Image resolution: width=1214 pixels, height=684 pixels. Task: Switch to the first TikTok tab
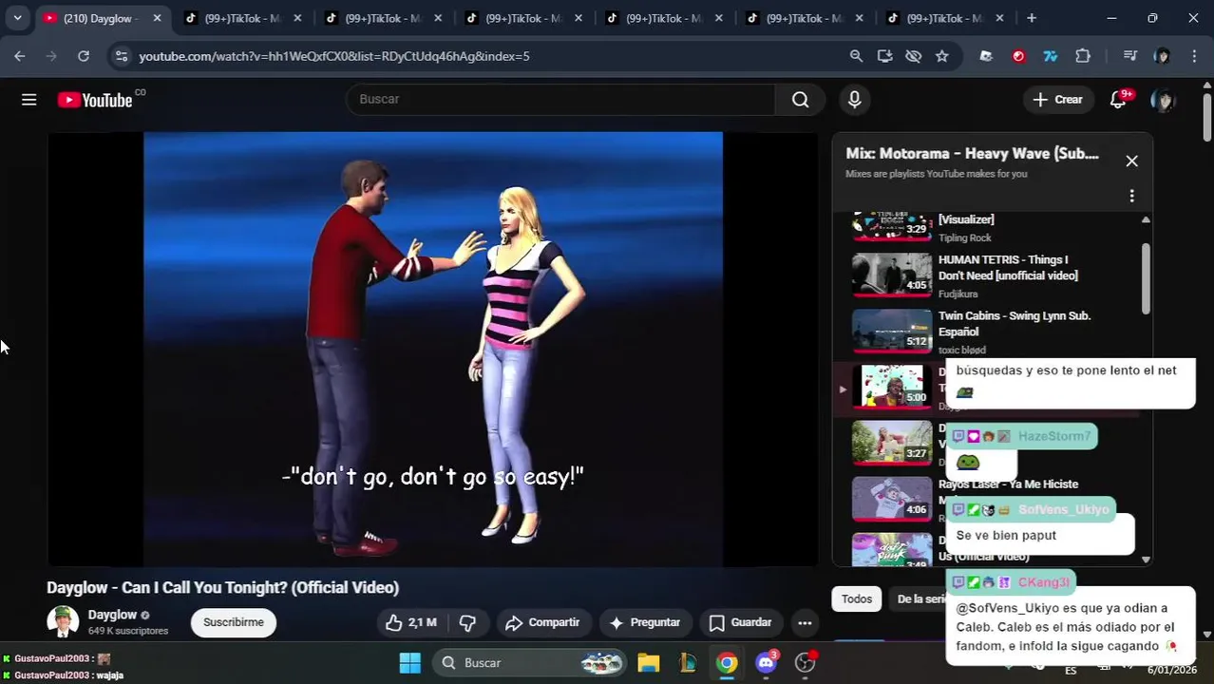coord(243,18)
